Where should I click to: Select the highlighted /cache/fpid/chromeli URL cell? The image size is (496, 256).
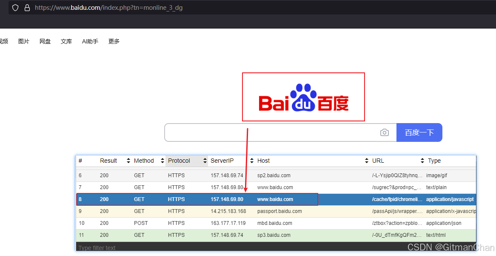[x=397, y=199]
